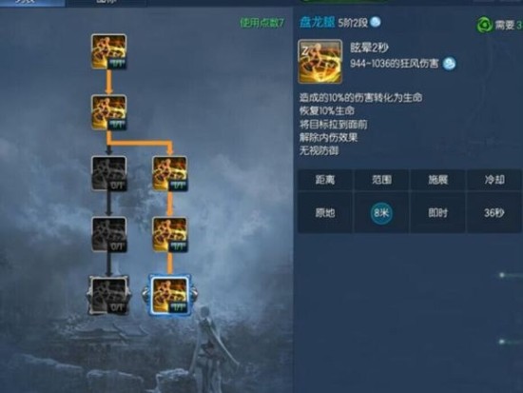523x393 pixels.
Task: Click the 36秒 cooldown cell
Action: click(494, 212)
